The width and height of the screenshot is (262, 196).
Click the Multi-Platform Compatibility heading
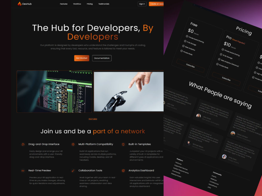96,144
